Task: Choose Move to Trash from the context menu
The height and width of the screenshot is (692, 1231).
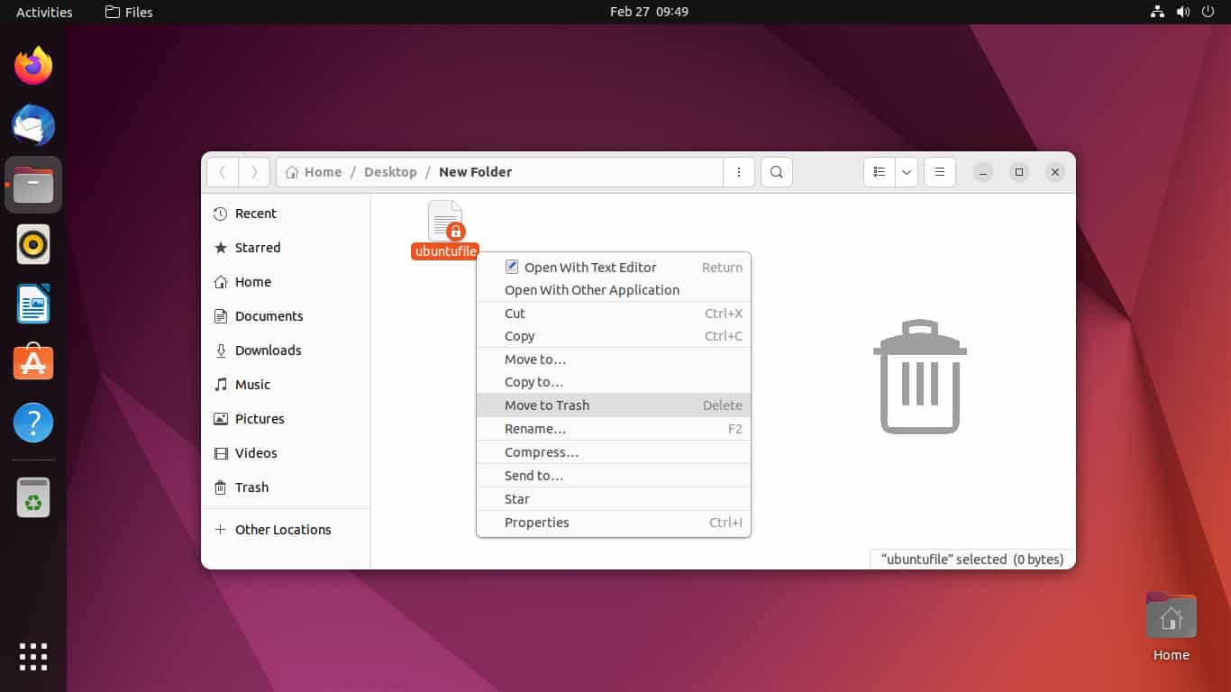Action: (546, 405)
